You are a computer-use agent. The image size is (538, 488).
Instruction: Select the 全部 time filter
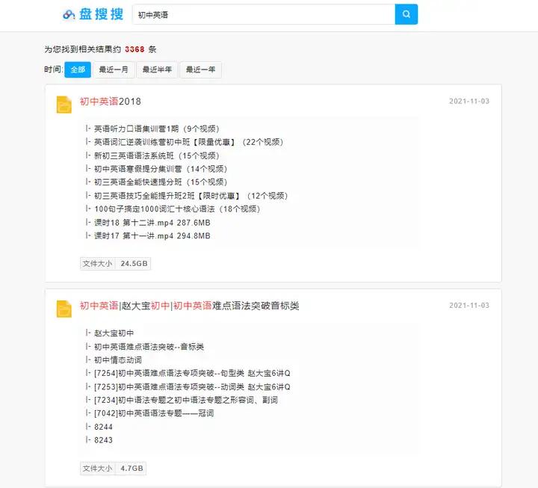(x=78, y=70)
